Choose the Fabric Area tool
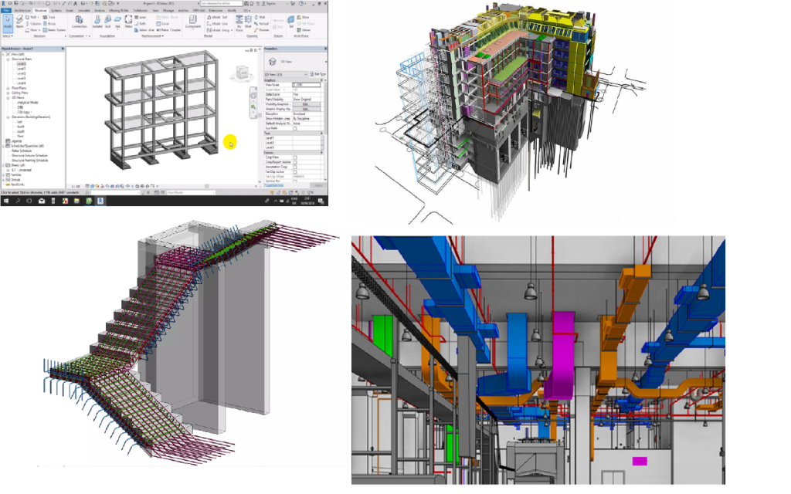 coord(144,30)
